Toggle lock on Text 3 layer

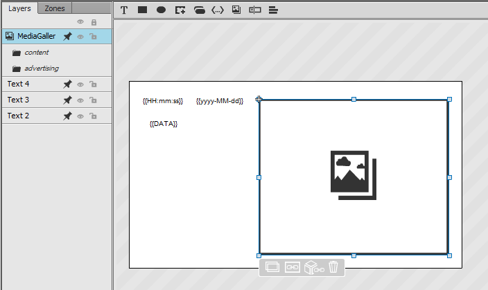click(x=93, y=100)
